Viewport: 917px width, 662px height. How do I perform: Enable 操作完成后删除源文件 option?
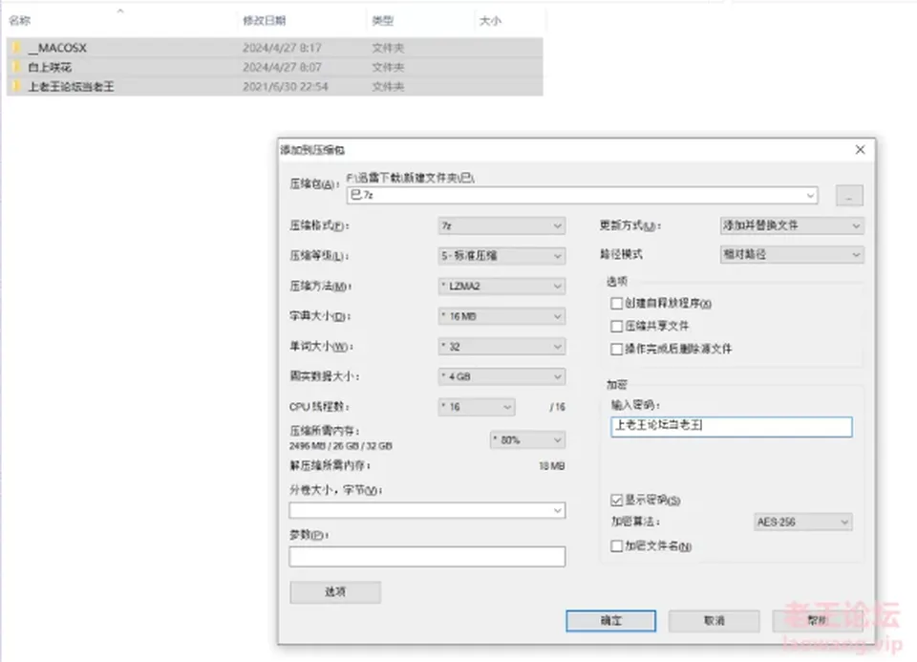pos(616,349)
